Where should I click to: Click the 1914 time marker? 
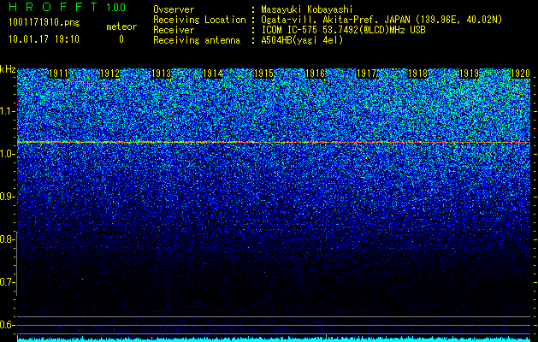213,74
